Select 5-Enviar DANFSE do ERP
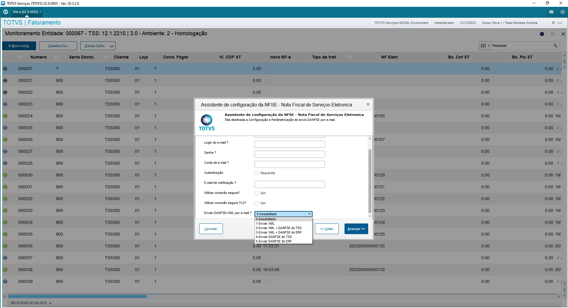568x308 pixels. pos(283,241)
